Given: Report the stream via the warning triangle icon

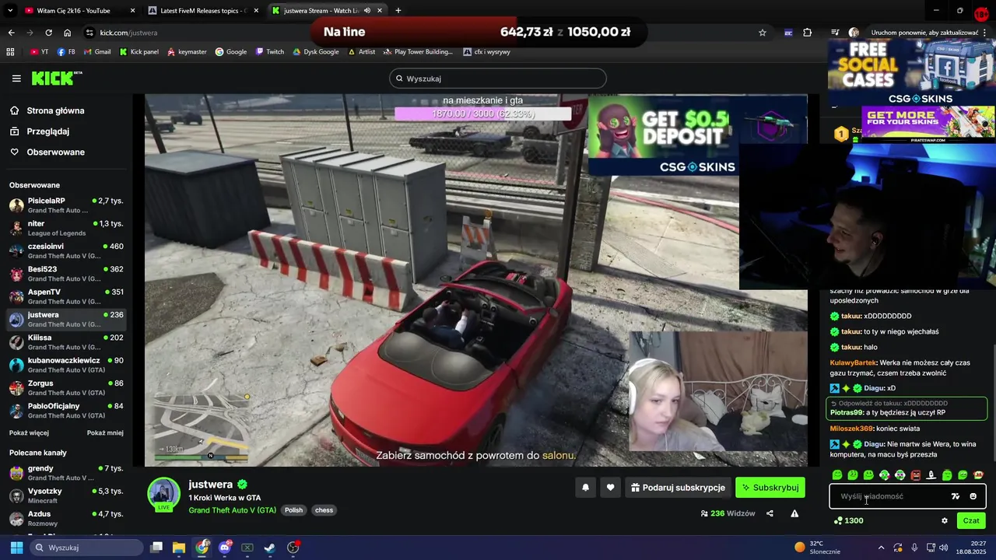Looking at the screenshot, I should (794, 513).
